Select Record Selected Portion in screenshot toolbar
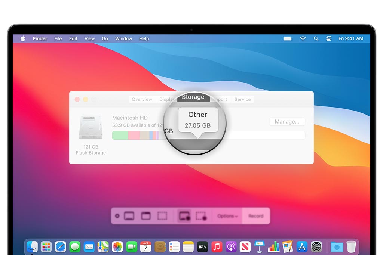This screenshot has width=383, height=255. (x=201, y=216)
